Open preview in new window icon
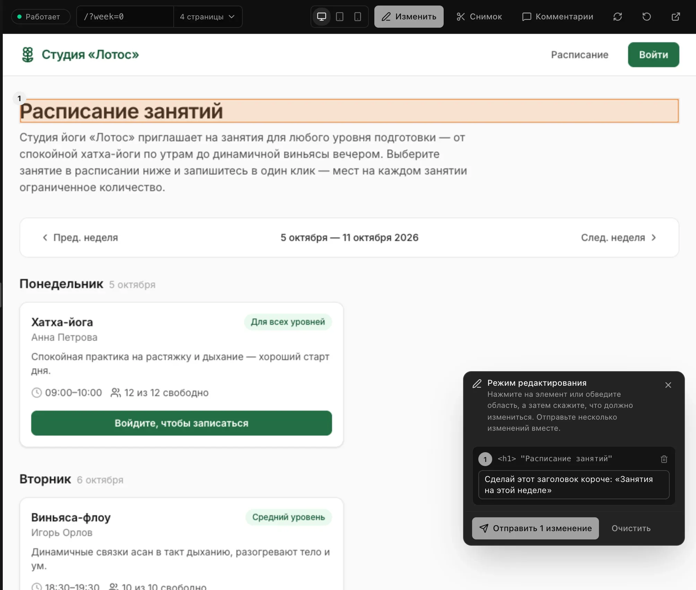This screenshot has height=590, width=696. click(x=676, y=17)
